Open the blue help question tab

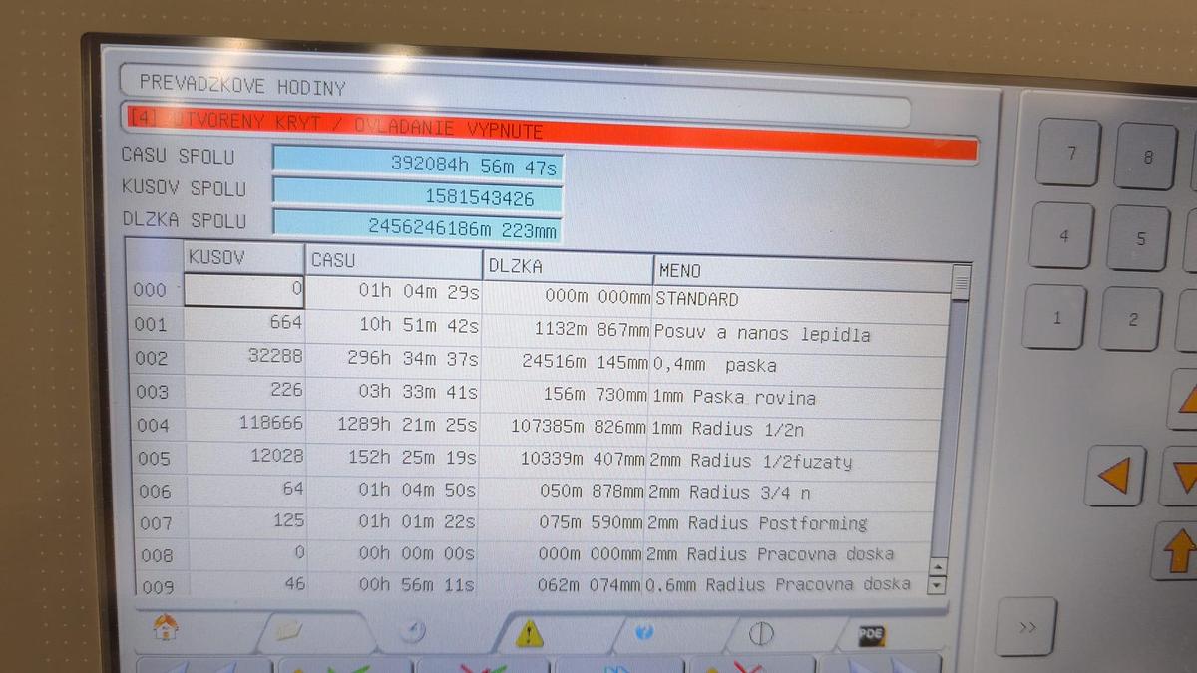pyautogui.click(x=644, y=632)
